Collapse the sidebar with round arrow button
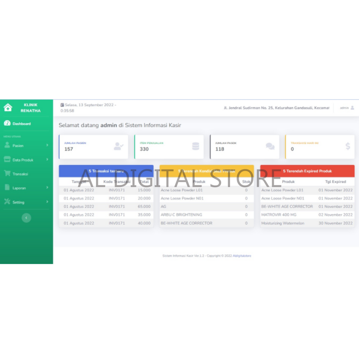 click(x=26, y=218)
